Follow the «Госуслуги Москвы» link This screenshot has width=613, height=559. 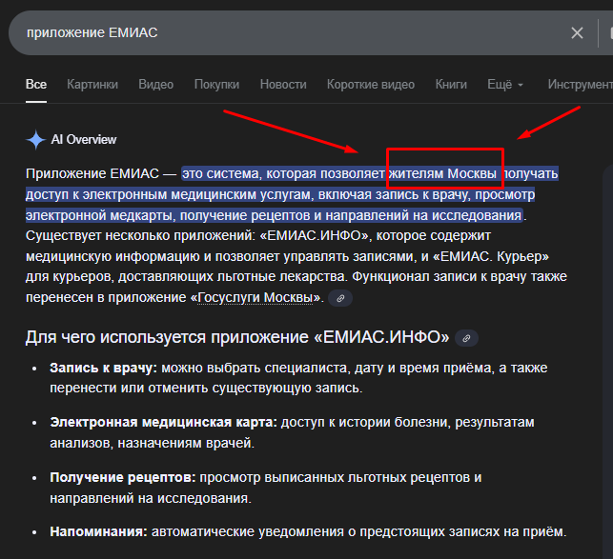tap(257, 298)
